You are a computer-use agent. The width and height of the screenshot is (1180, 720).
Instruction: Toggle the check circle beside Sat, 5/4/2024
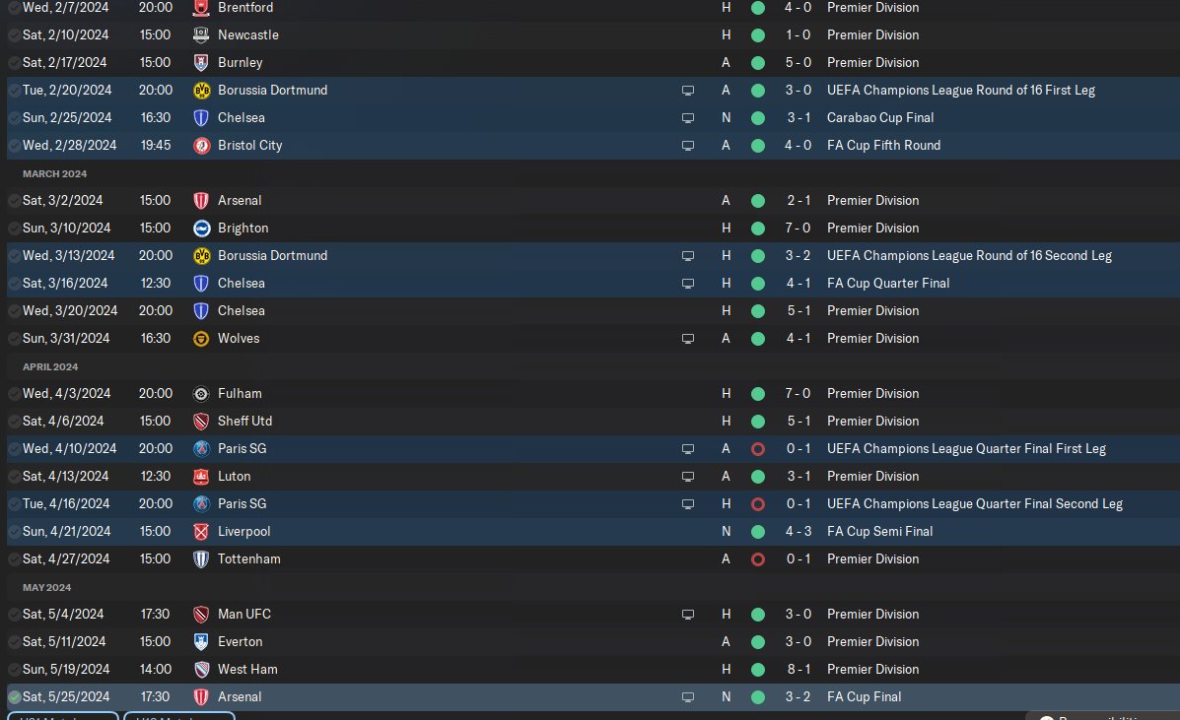point(14,614)
